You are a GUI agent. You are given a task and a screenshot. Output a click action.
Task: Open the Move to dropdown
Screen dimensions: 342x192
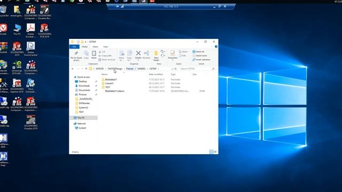click(121, 59)
